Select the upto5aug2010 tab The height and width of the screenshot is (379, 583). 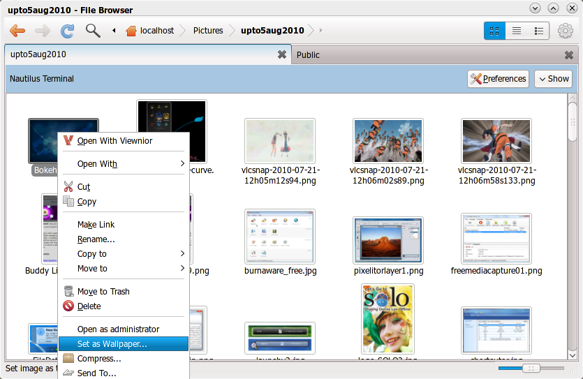tap(147, 54)
